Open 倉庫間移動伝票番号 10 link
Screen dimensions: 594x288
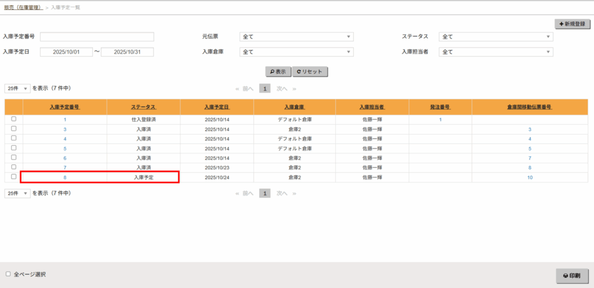(x=530, y=177)
